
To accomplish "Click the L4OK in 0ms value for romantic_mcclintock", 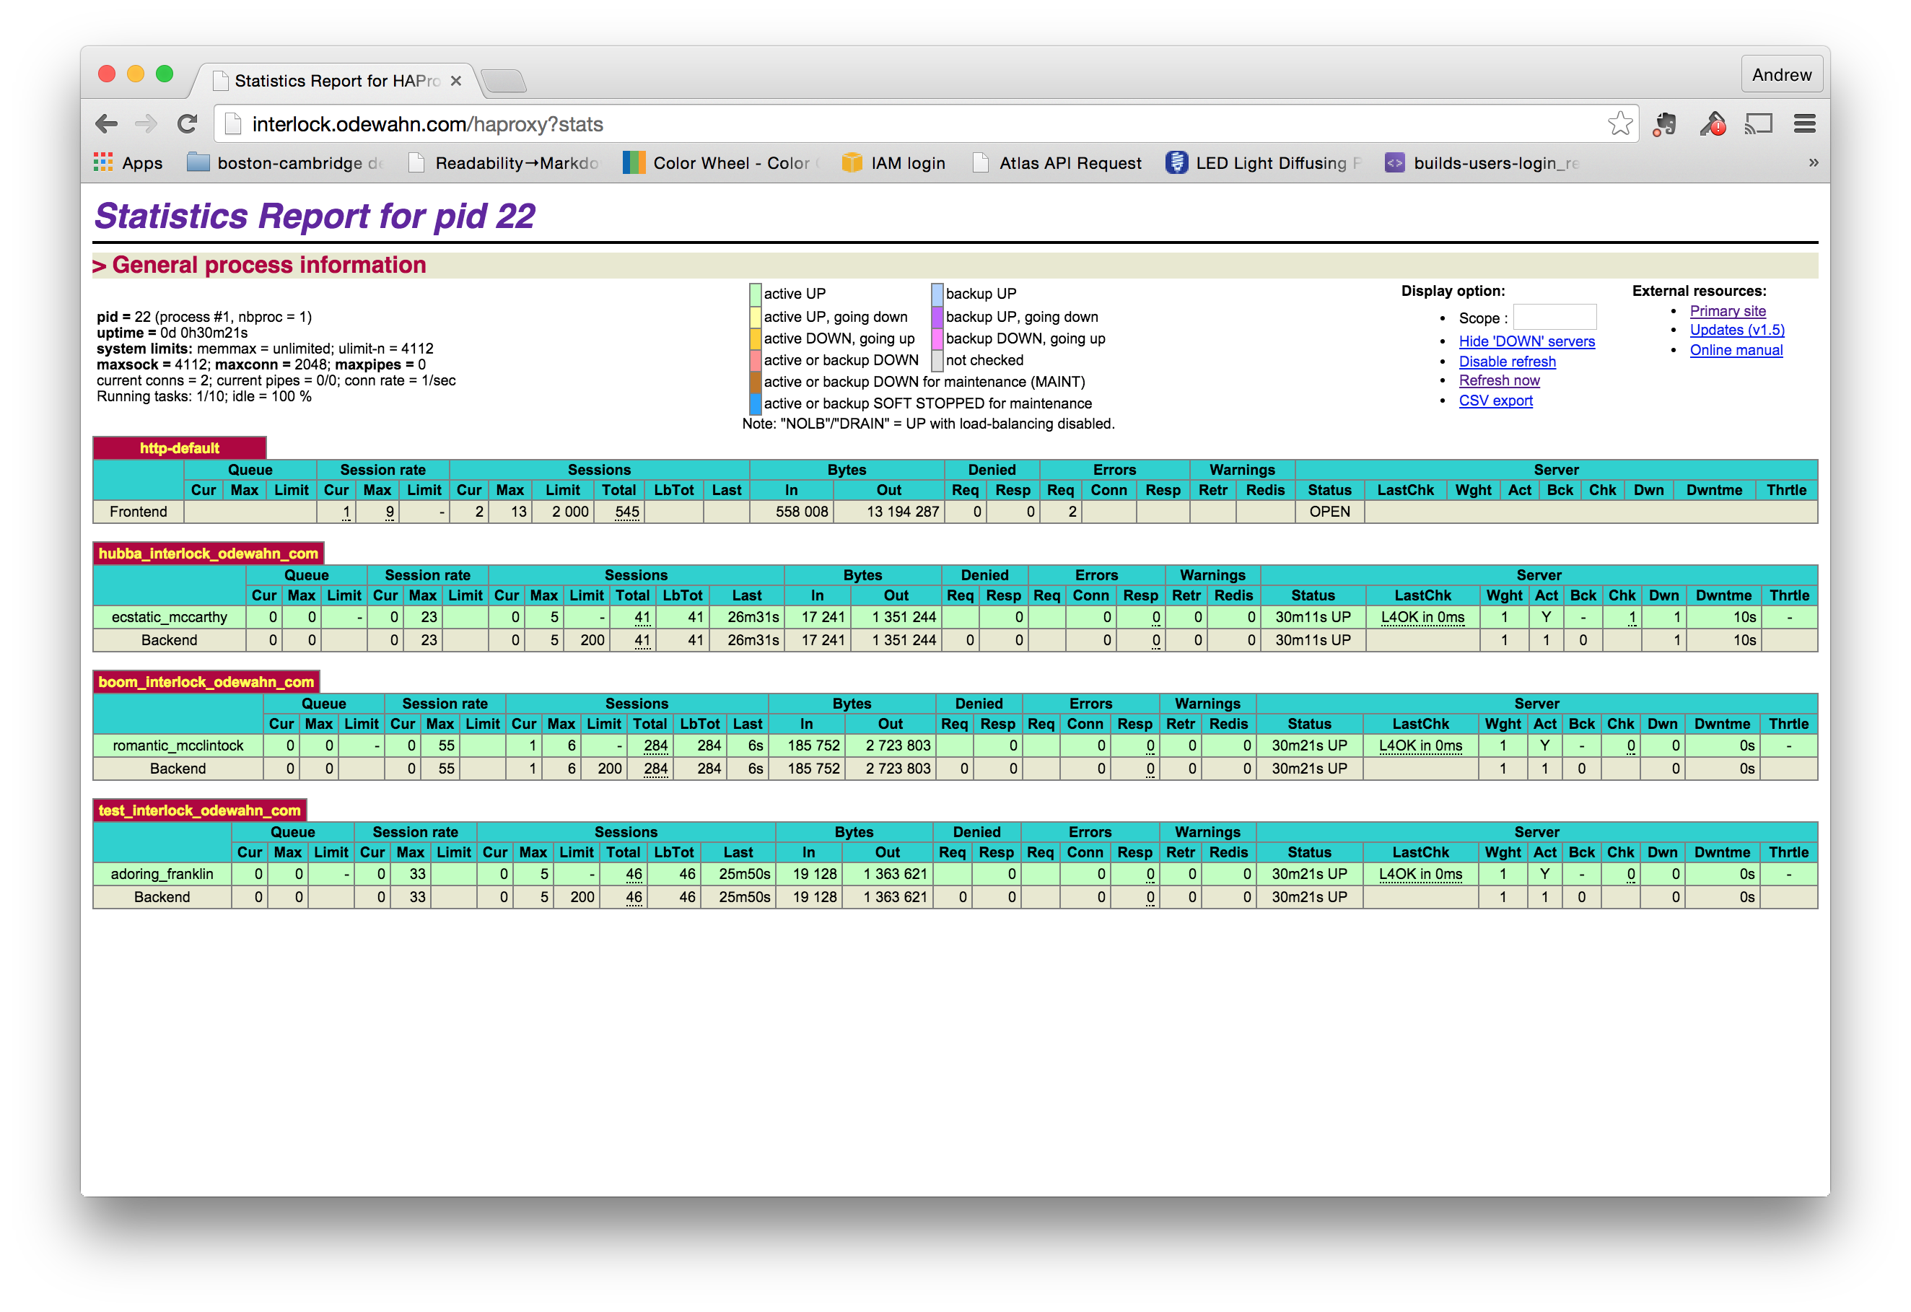I will pos(1420,745).
